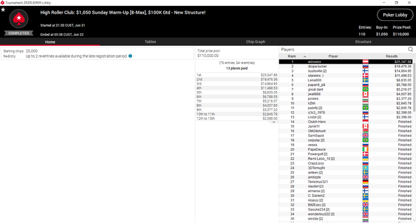Select the winner row wizowizo
Image resolution: width=416 pixels, height=223 pixels.
346,62
